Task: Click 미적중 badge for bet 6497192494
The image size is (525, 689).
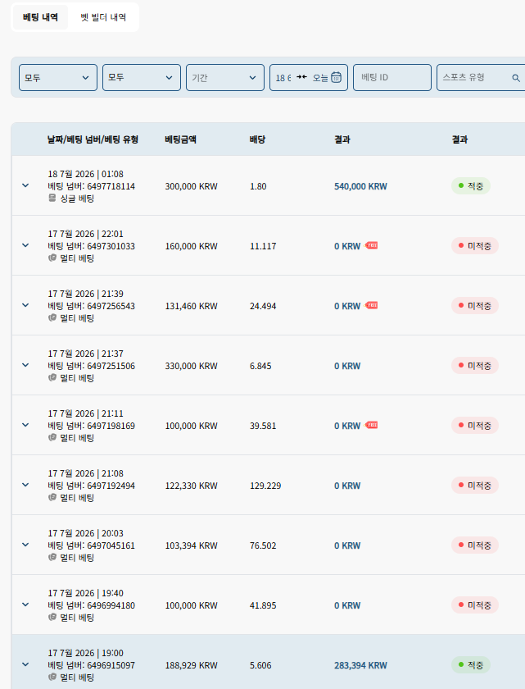Action: coord(475,486)
